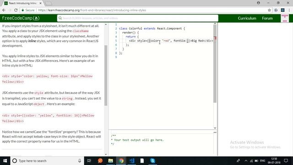This screenshot has height=165, width=293.
Task: Click the className code term
Action: point(81,31)
